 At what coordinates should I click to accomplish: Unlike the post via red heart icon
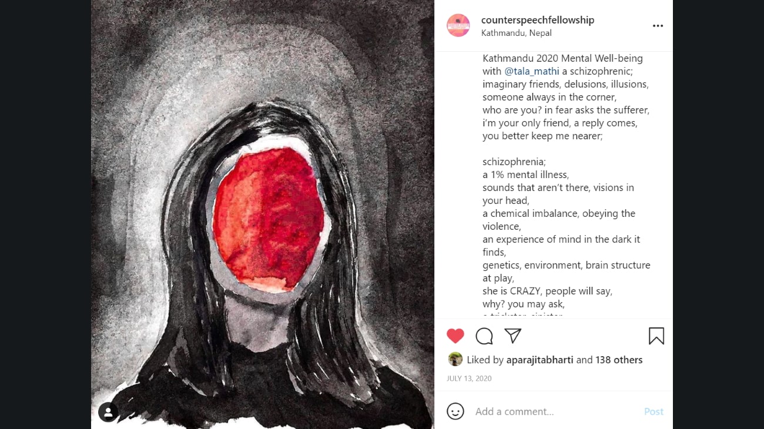coord(455,336)
